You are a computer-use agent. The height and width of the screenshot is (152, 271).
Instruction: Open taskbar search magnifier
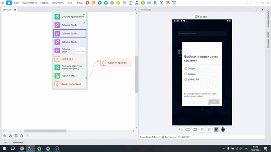click(13, 148)
